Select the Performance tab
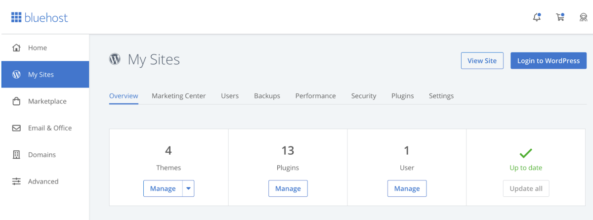 (315, 96)
